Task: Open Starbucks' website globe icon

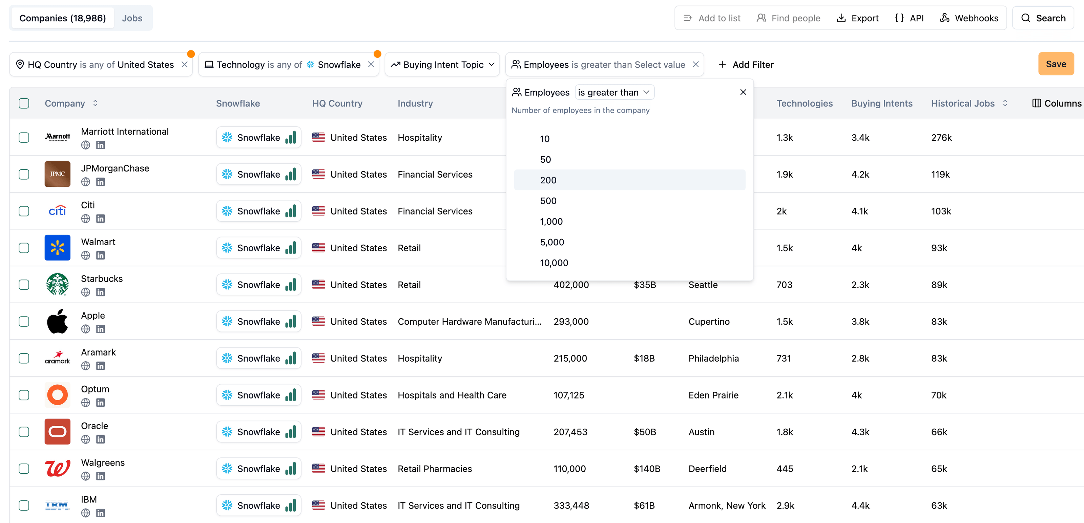Action: point(85,292)
